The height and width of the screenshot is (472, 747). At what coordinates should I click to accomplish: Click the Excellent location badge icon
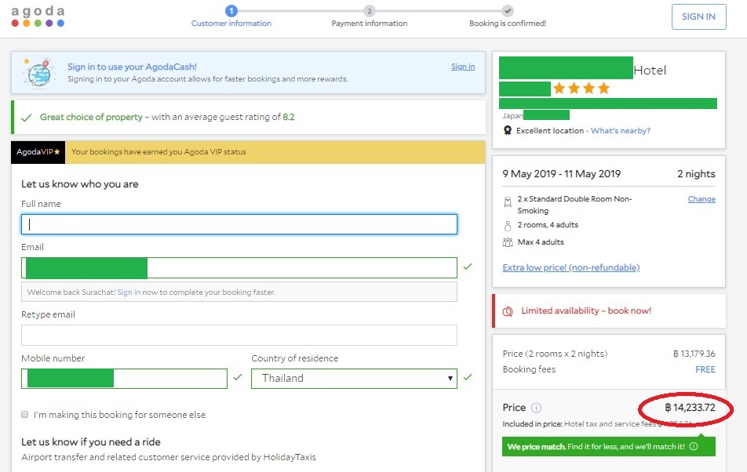[x=508, y=130]
